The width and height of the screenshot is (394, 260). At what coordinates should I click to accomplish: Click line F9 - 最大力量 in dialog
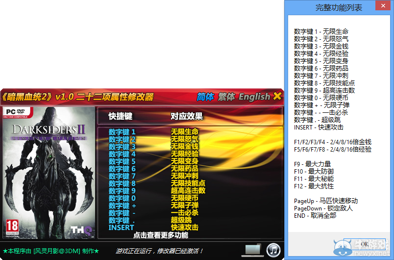(x=312, y=164)
